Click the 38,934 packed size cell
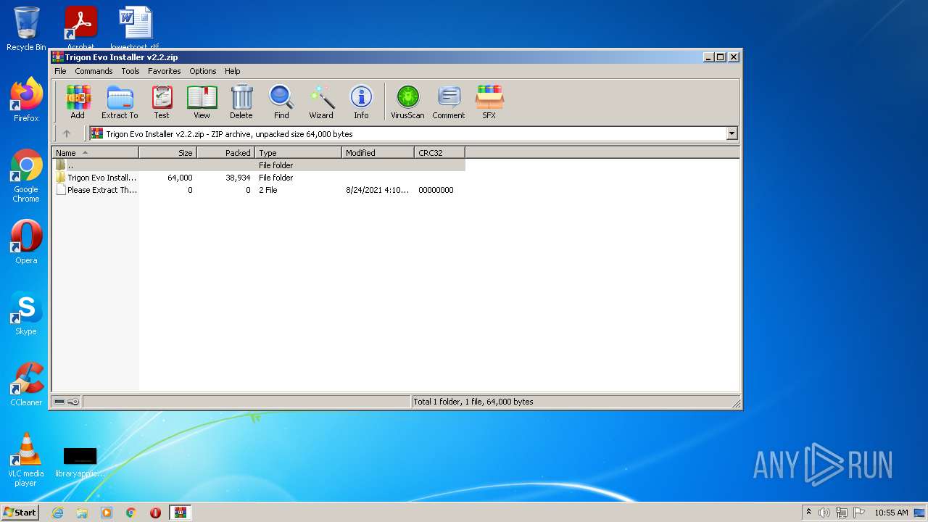This screenshot has height=522, width=928. (238, 178)
